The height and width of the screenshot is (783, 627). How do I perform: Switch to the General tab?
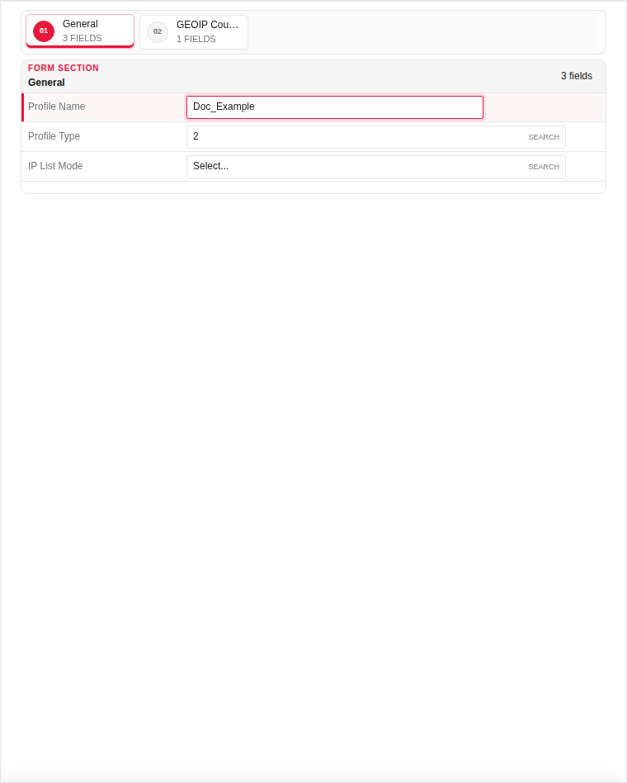pos(80,31)
